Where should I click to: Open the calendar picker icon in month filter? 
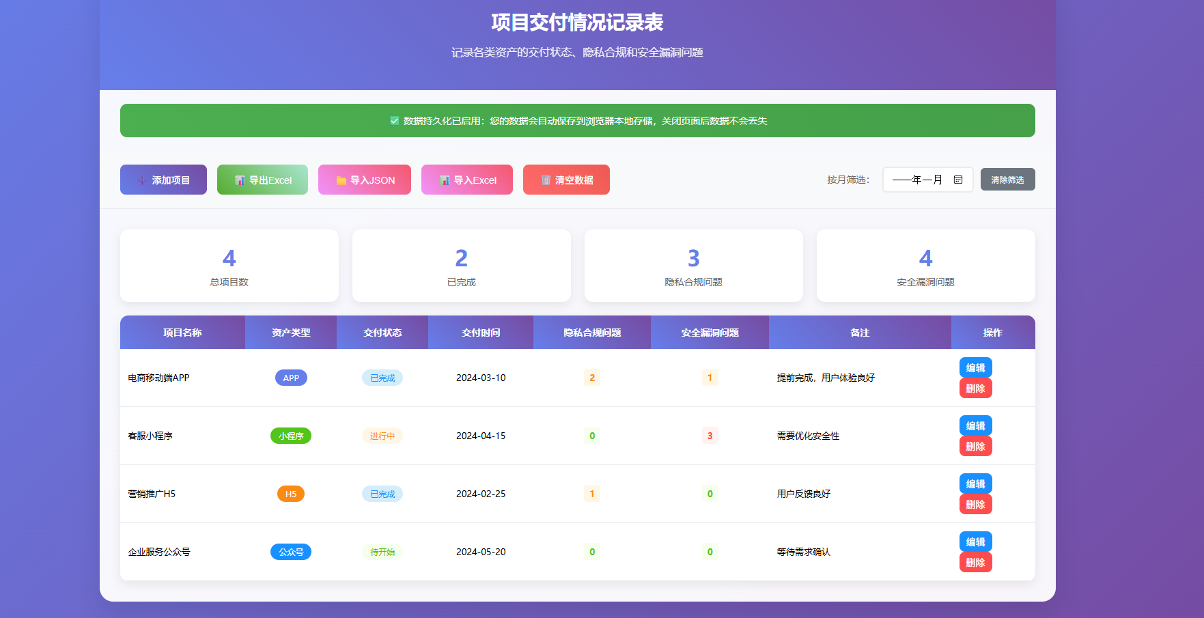click(958, 180)
